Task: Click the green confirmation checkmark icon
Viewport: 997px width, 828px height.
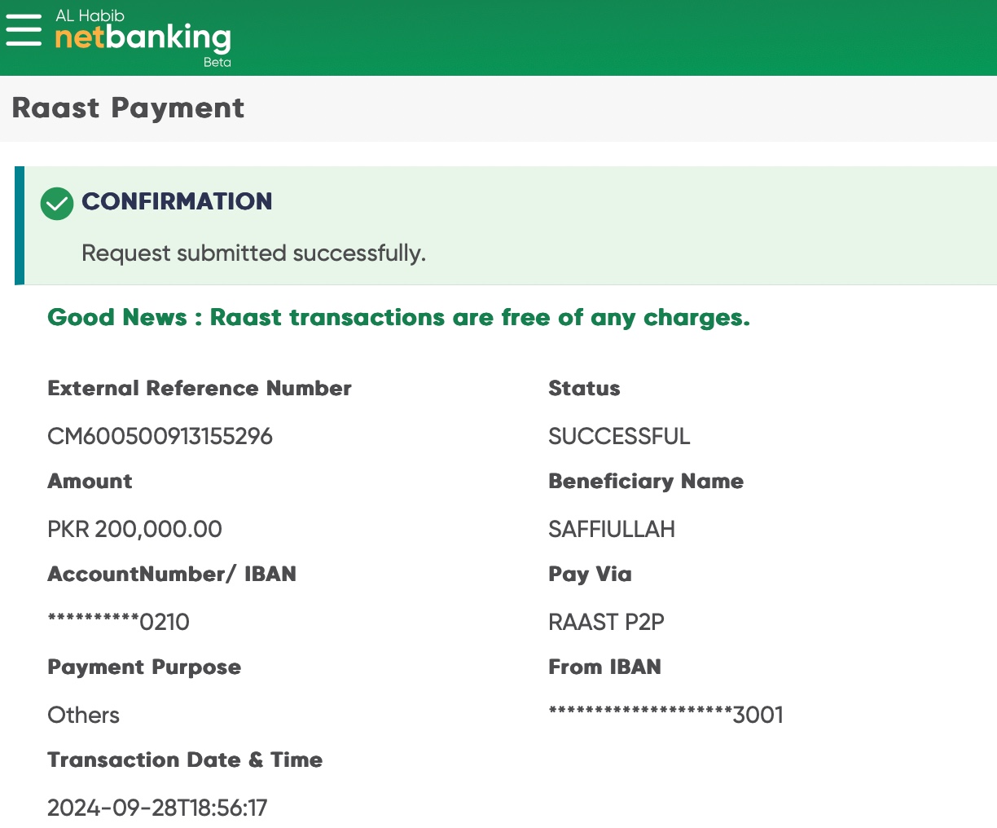Action: click(57, 203)
